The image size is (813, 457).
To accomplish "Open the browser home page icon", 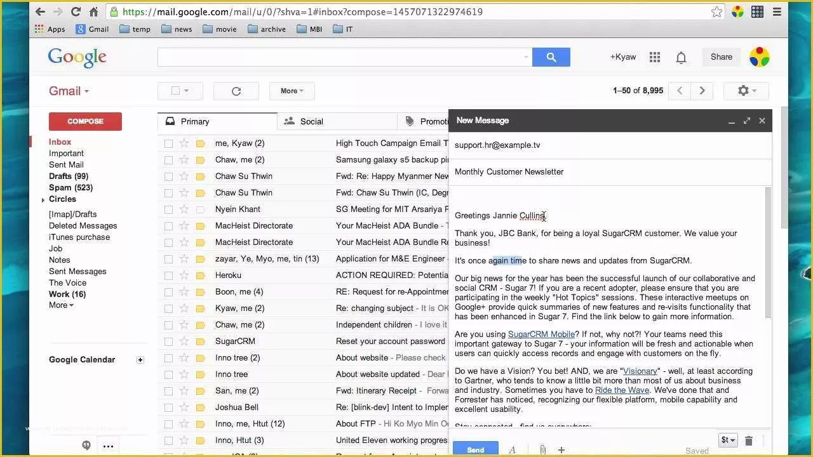I will [93, 11].
